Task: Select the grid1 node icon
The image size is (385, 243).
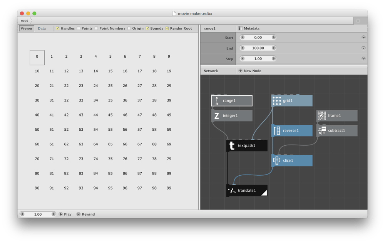Action: pos(277,101)
